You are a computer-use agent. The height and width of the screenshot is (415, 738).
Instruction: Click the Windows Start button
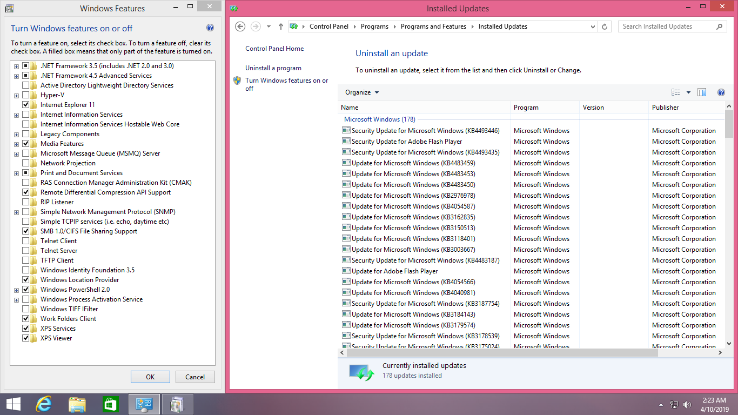click(x=13, y=404)
